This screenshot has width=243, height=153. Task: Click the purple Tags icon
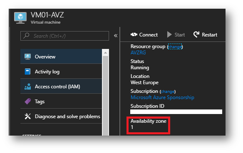pyautogui.click(x=28, y=102)
